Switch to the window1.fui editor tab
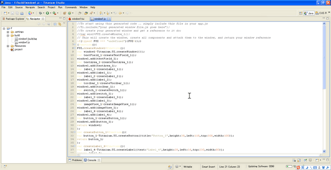Image resolution: width=331 pixels, height=170 pixels. (x=78, y=19)
